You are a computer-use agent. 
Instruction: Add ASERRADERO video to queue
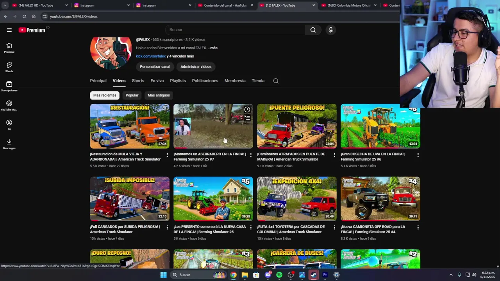(247, 118)
